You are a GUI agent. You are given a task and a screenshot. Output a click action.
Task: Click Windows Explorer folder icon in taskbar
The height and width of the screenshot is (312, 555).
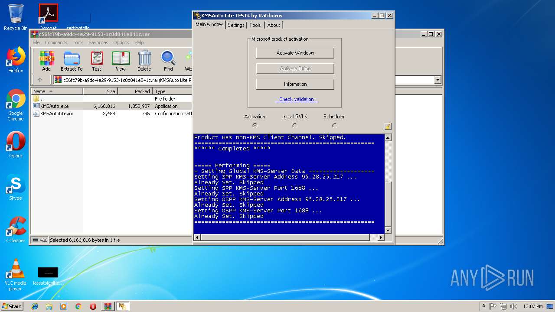[x=49, y=306]
